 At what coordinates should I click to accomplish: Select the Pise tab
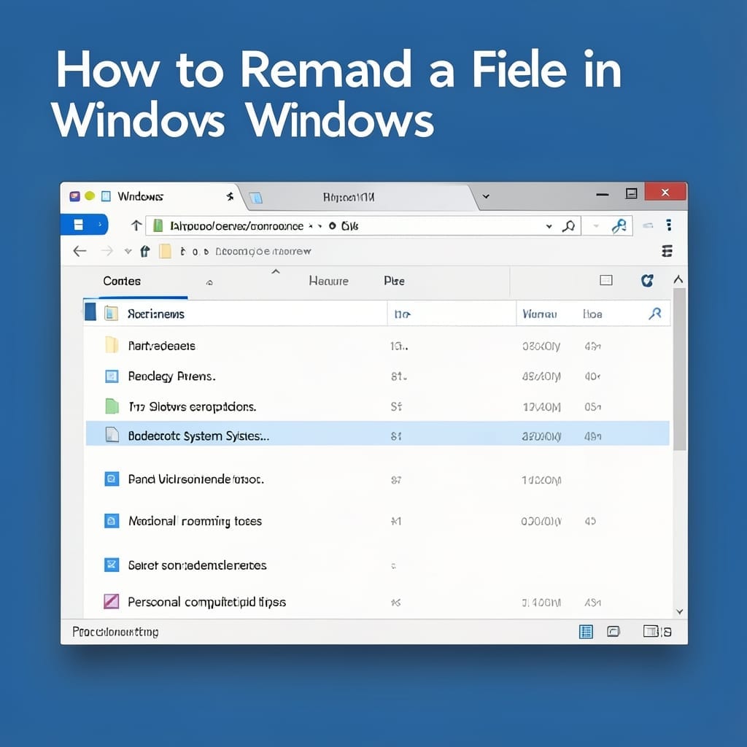[x=394, y=281]
